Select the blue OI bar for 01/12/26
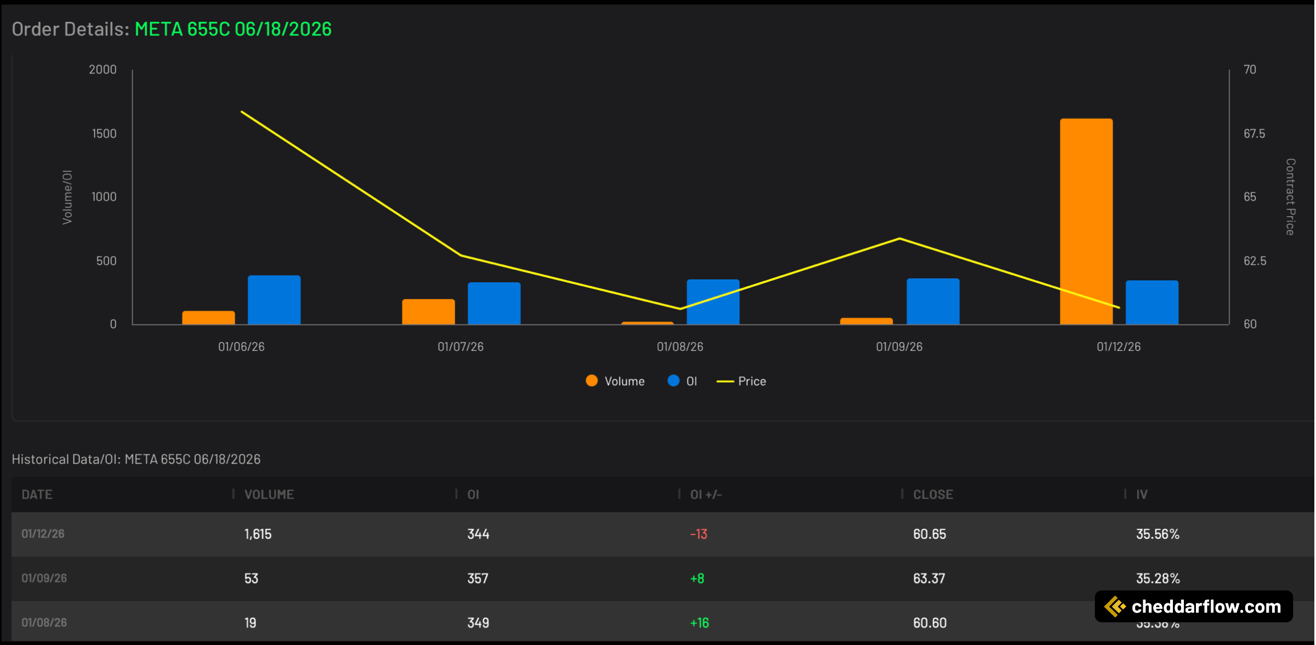Image resolution: width=1316 pixels, height=645 pixels. tap(1152, 302)
